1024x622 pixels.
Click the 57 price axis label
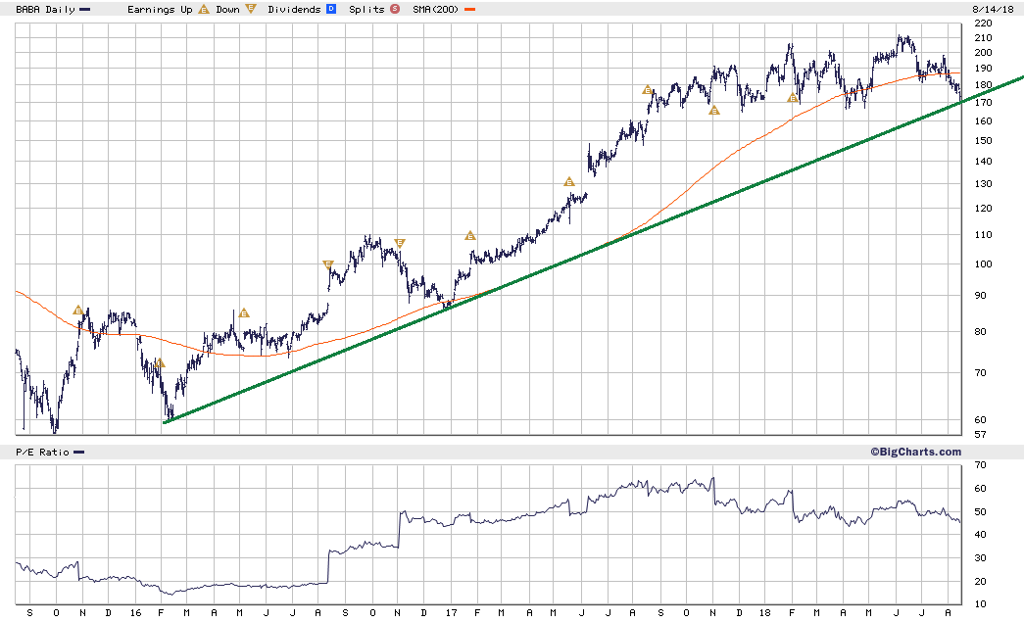980,434
